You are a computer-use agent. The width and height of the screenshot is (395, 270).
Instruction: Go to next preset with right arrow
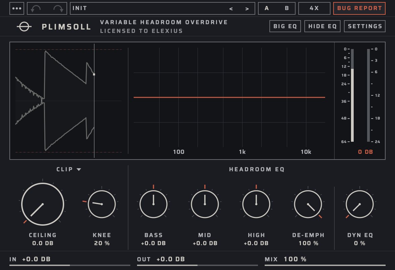(247, 9)
